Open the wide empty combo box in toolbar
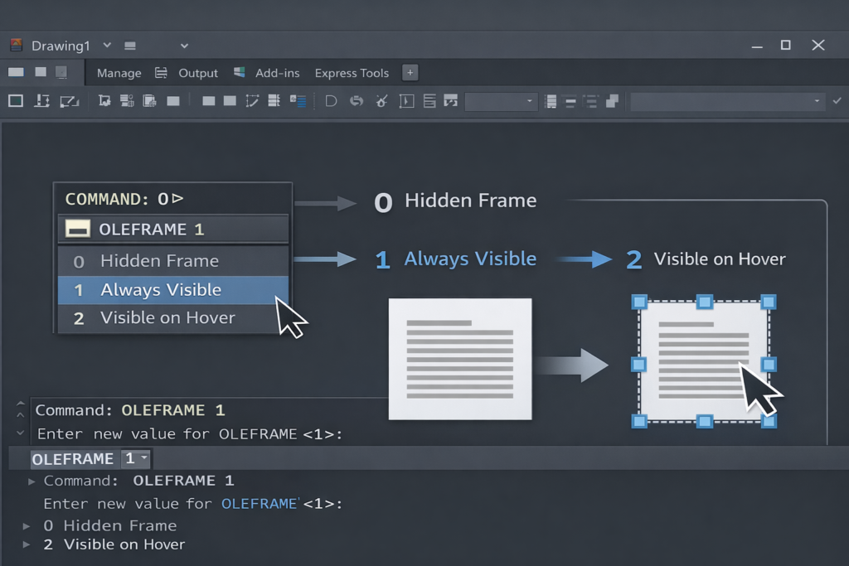 click(720, 101)
